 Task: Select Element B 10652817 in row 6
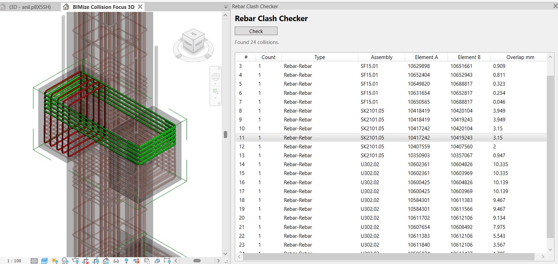461,93
